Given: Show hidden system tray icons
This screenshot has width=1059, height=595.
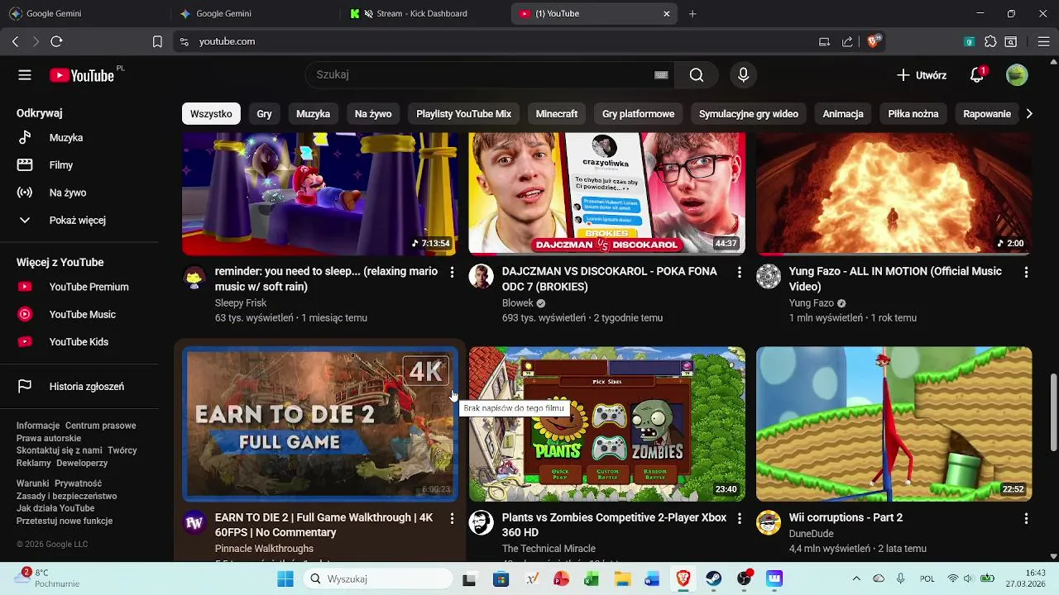Looking at the screenshot, I should pos(856,579).
